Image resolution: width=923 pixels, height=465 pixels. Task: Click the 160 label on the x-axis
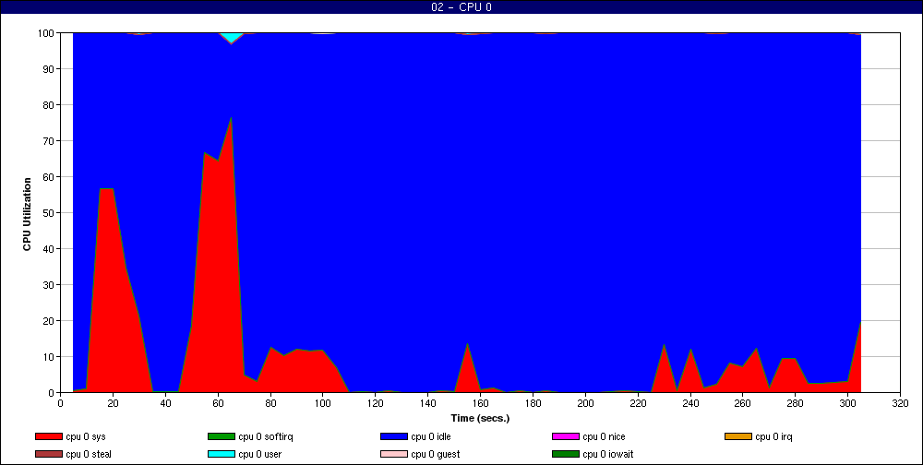pos(480,403)
